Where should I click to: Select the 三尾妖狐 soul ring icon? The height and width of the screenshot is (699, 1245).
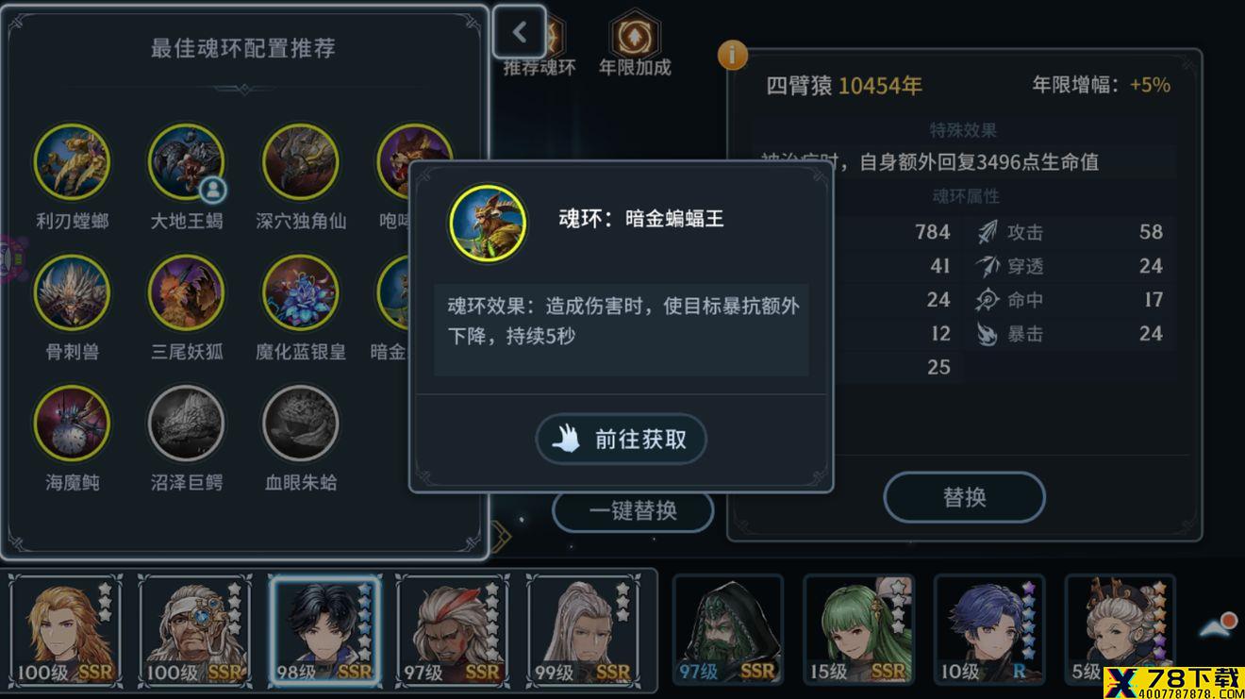tap(186, 292)
